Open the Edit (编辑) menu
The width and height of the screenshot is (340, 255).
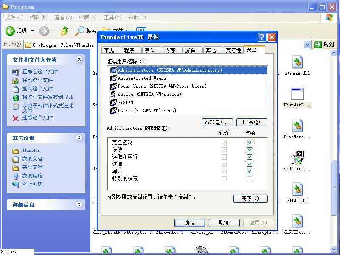38,17
